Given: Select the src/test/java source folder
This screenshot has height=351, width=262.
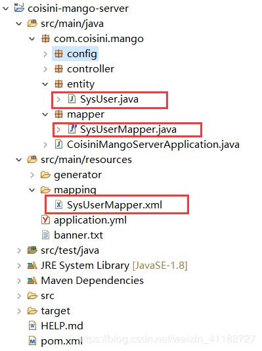Looking at the screenshot, I should coord(70,250).
